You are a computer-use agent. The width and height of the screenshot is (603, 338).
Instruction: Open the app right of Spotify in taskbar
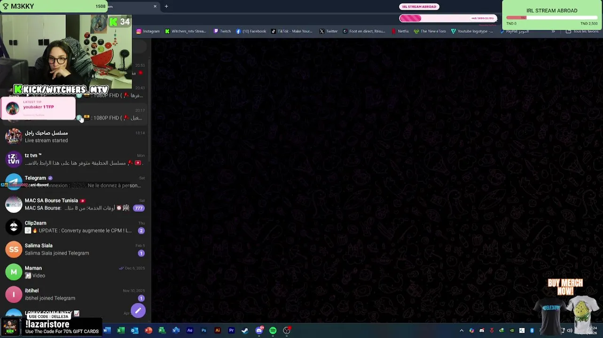[x=287, y=330]
